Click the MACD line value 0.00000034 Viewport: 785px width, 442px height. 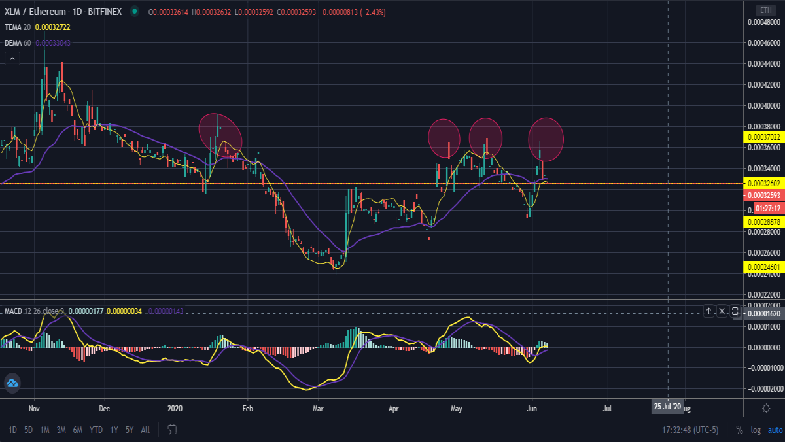[x=124, y=311]
